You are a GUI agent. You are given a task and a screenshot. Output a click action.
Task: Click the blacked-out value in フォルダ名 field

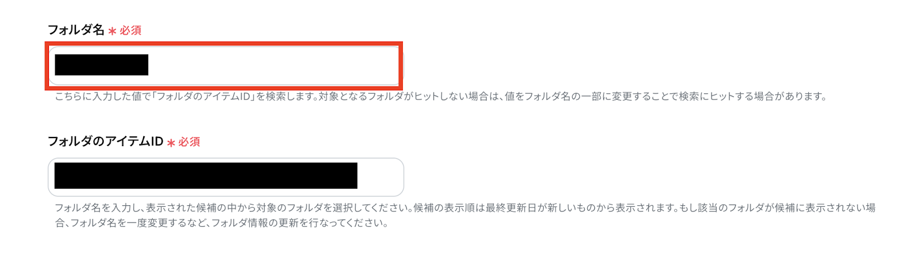pos(101,65)
